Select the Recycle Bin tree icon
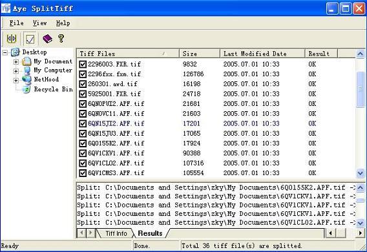 coord(27,89)
